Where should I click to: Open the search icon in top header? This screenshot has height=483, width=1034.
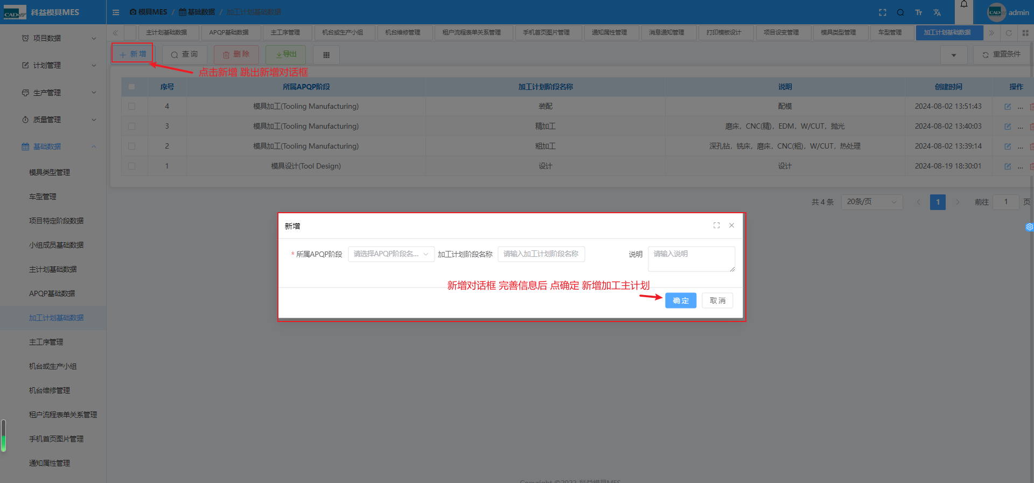click(900, 12)
